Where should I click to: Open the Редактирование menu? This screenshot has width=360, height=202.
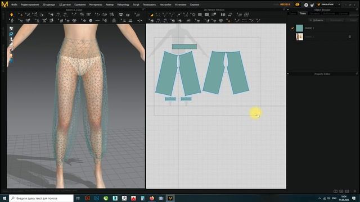[x=30, y=4]
